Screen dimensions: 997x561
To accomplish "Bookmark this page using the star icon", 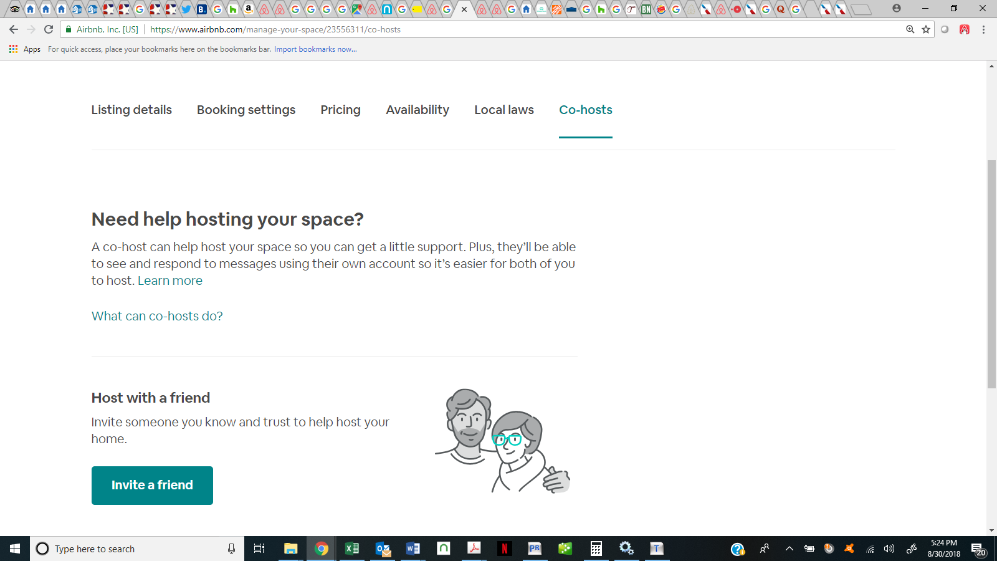I will (925, 29).
